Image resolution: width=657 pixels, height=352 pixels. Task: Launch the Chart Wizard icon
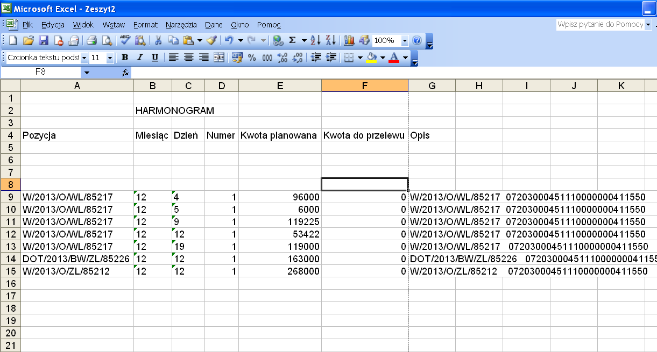point(349,40)
